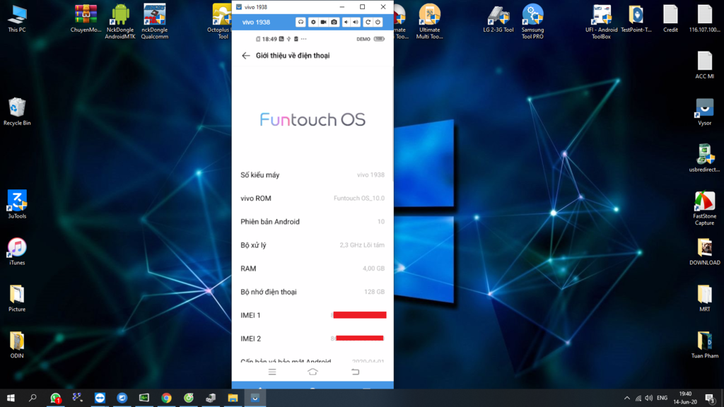This screenshot has width=724, height=407.
Task: Open the Picture folder on desktop
Action: coord(17,298)
